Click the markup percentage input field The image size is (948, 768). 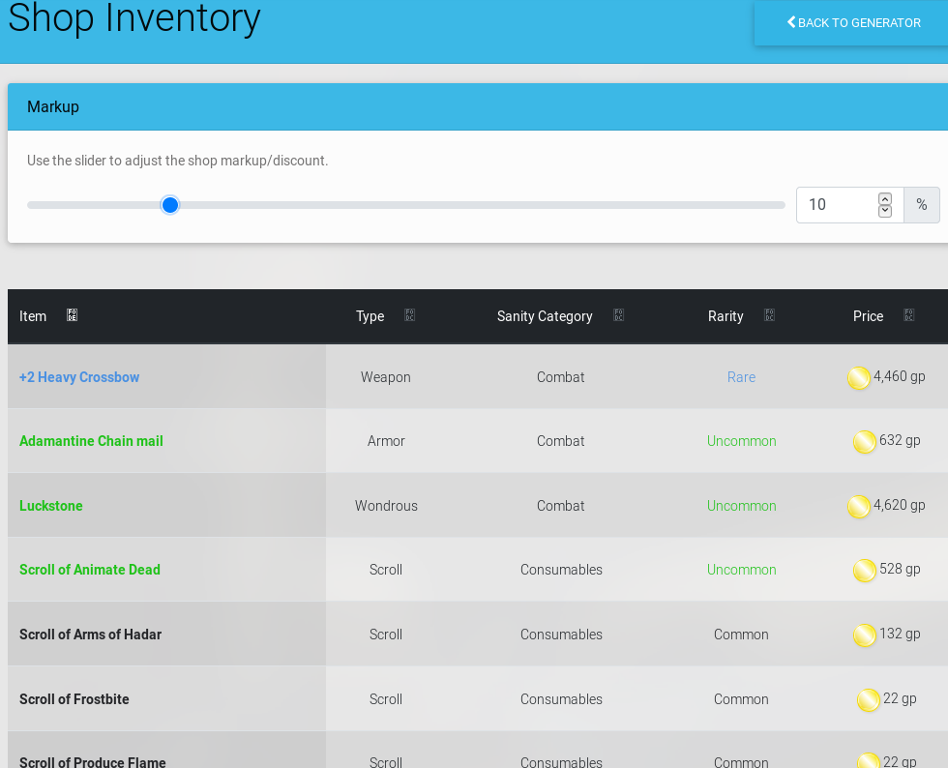click(x=837, y=205)
